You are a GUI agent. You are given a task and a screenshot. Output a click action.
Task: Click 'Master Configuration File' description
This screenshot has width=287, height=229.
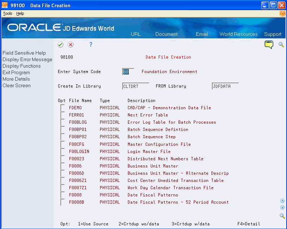[159, 144]
